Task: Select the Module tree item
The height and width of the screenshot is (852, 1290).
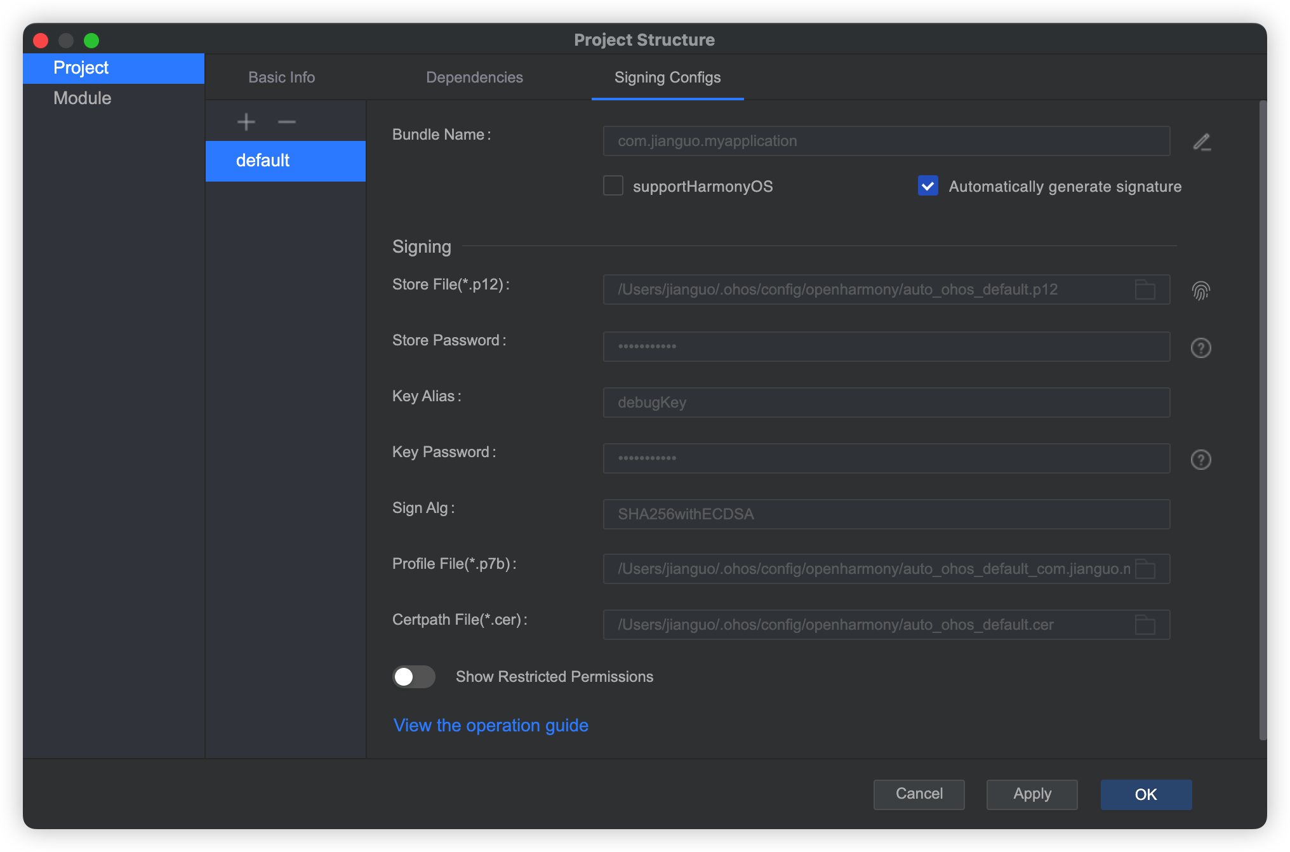Action: (83, 98)
